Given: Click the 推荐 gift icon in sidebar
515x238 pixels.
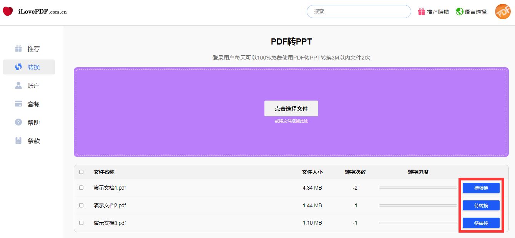Looking at the screenshot, I should (18, 49).
